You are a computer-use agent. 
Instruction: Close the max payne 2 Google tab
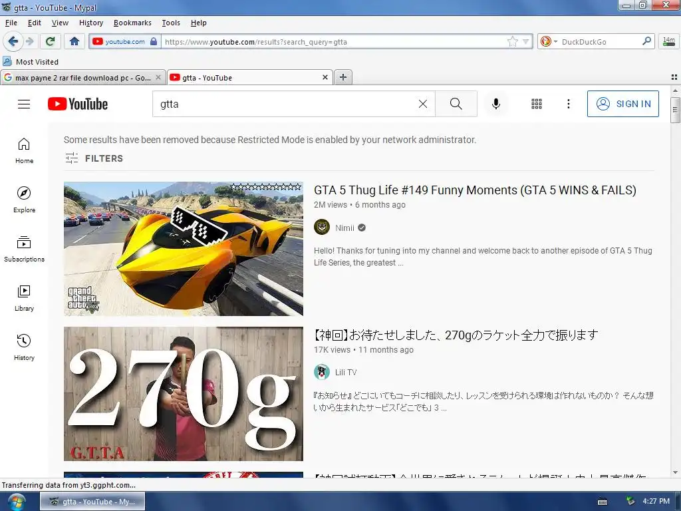[158, 77]
